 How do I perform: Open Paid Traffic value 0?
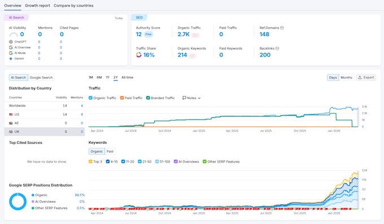coord(221,34)
